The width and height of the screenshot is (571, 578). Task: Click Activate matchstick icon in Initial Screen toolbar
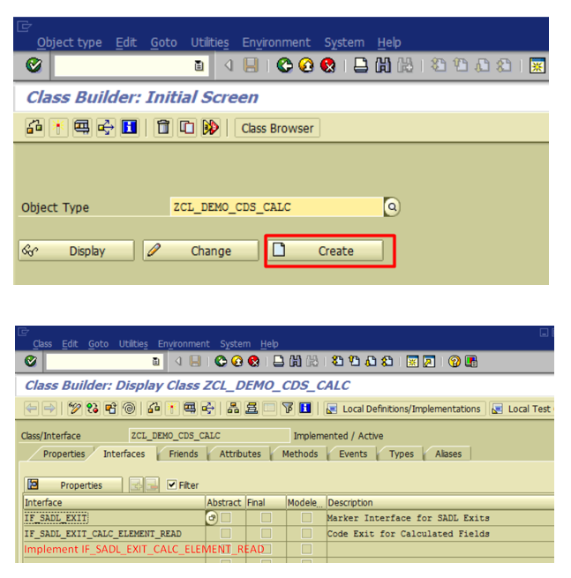tap(58, 128)
